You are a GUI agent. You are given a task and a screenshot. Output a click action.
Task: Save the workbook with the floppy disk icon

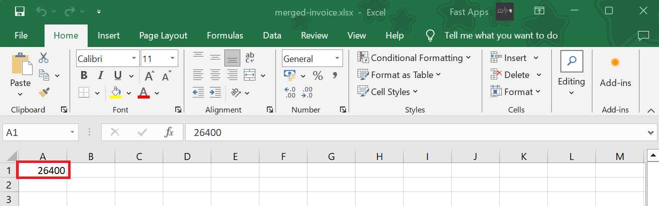[20, 11]
